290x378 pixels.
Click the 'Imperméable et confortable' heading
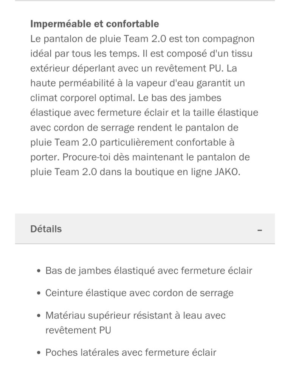point(95,24)
